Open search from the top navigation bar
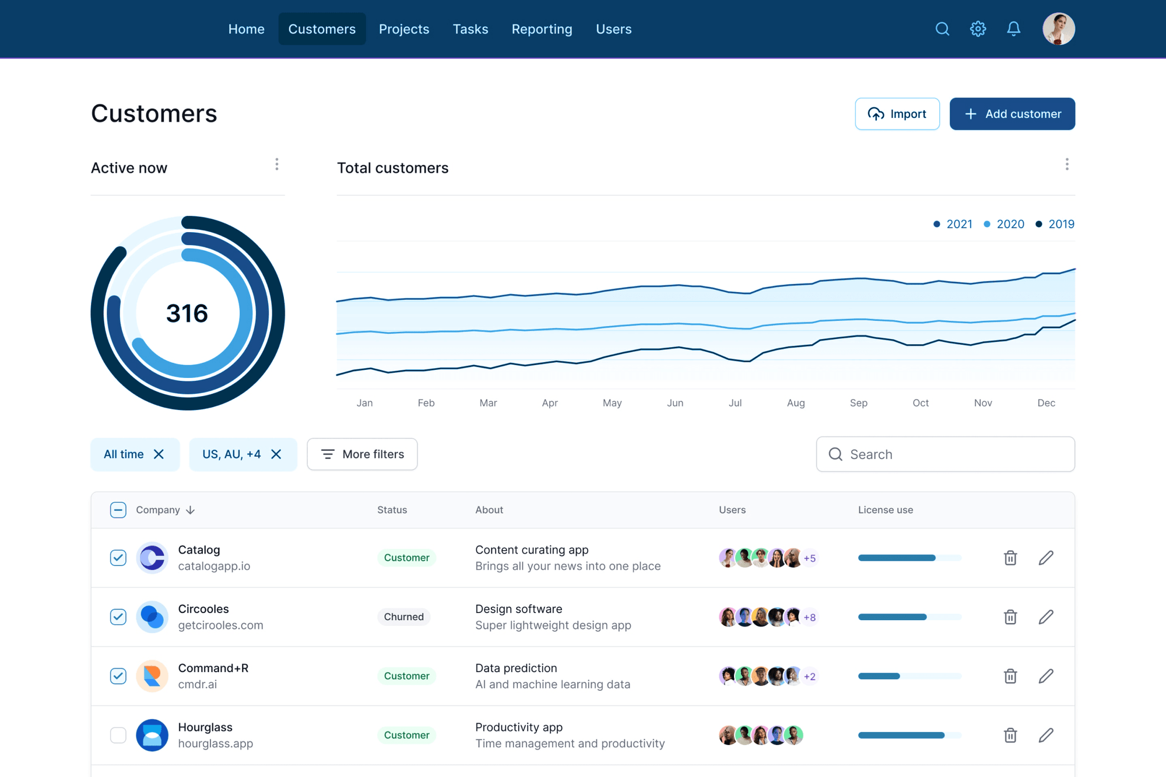The width and height of the screenshot is (1166, 777). 942,29
